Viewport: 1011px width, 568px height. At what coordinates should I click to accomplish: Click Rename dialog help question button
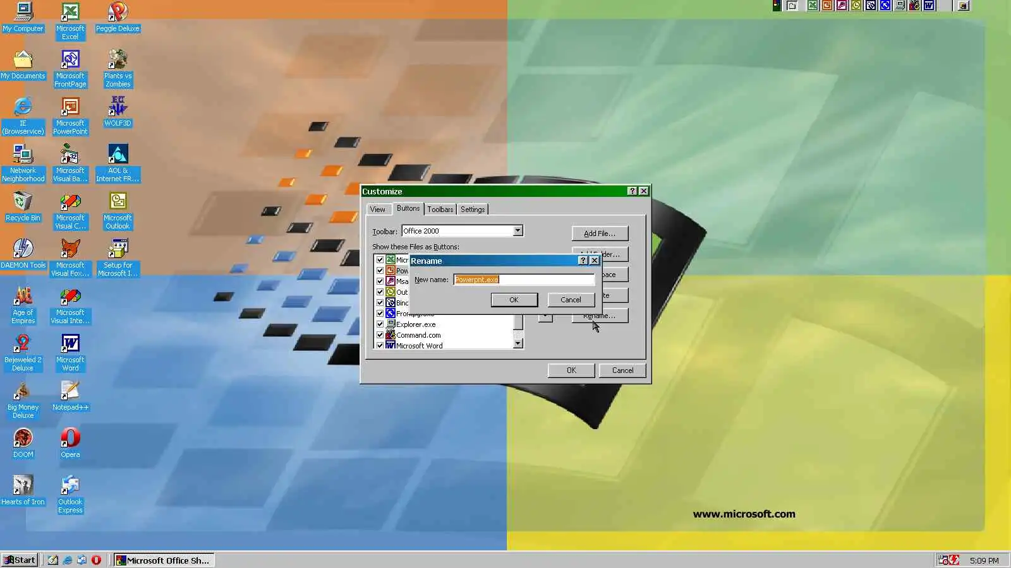click(583, 261)
